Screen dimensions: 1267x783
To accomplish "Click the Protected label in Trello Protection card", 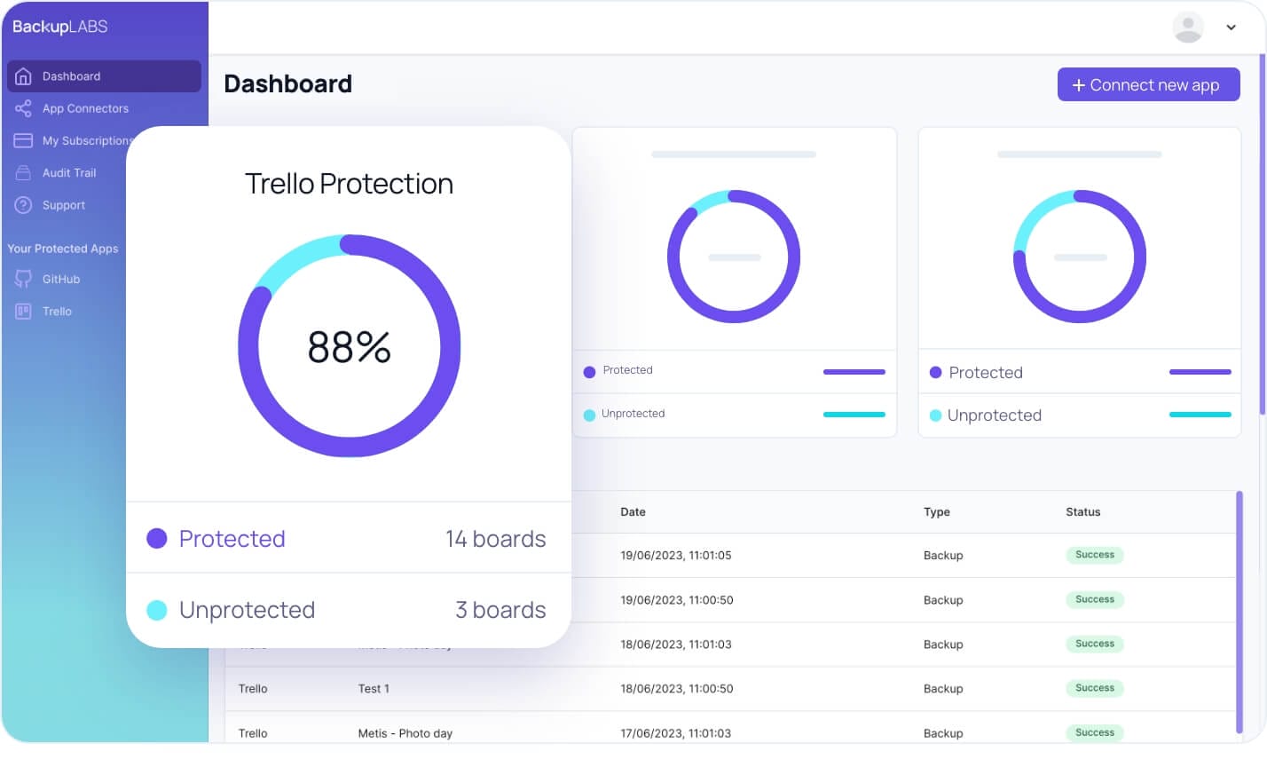I will [232, 539].
